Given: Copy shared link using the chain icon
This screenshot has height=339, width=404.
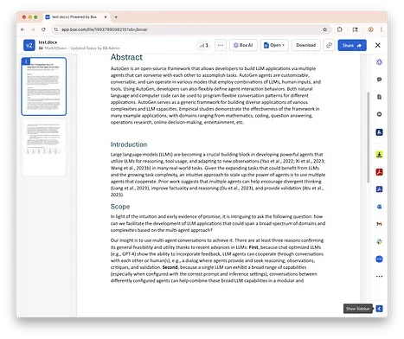Looking at the screenshot, I should tap(329, 45).
